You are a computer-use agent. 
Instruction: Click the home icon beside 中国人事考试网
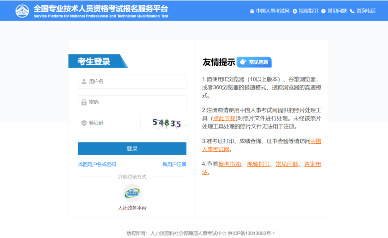click(x=252, y=11)
